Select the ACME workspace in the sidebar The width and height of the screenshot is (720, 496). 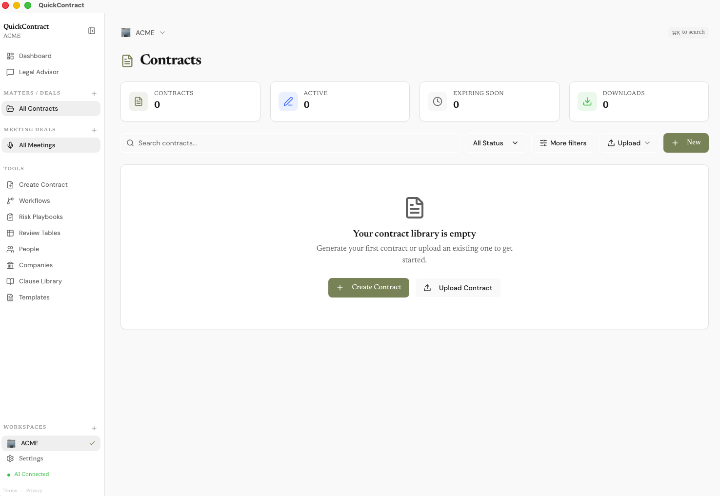coord(51,443)
